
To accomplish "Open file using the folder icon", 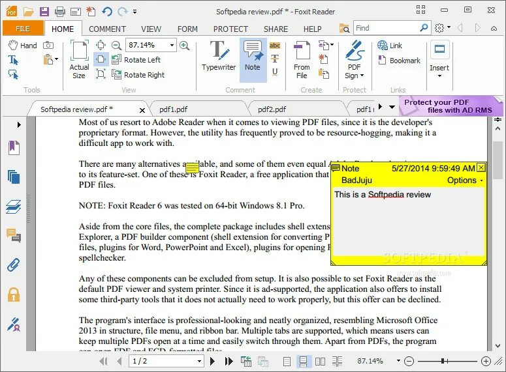I will click(28, 12).
